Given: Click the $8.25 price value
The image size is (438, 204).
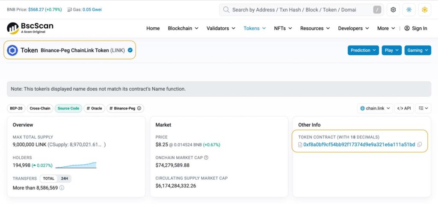Looking at the screenshot, I should coord(162,145).
